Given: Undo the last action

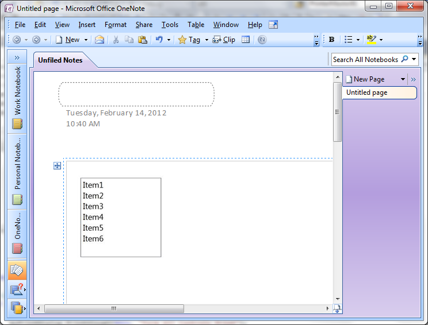Looking at the screenshot, I should [x=159, y=40].
